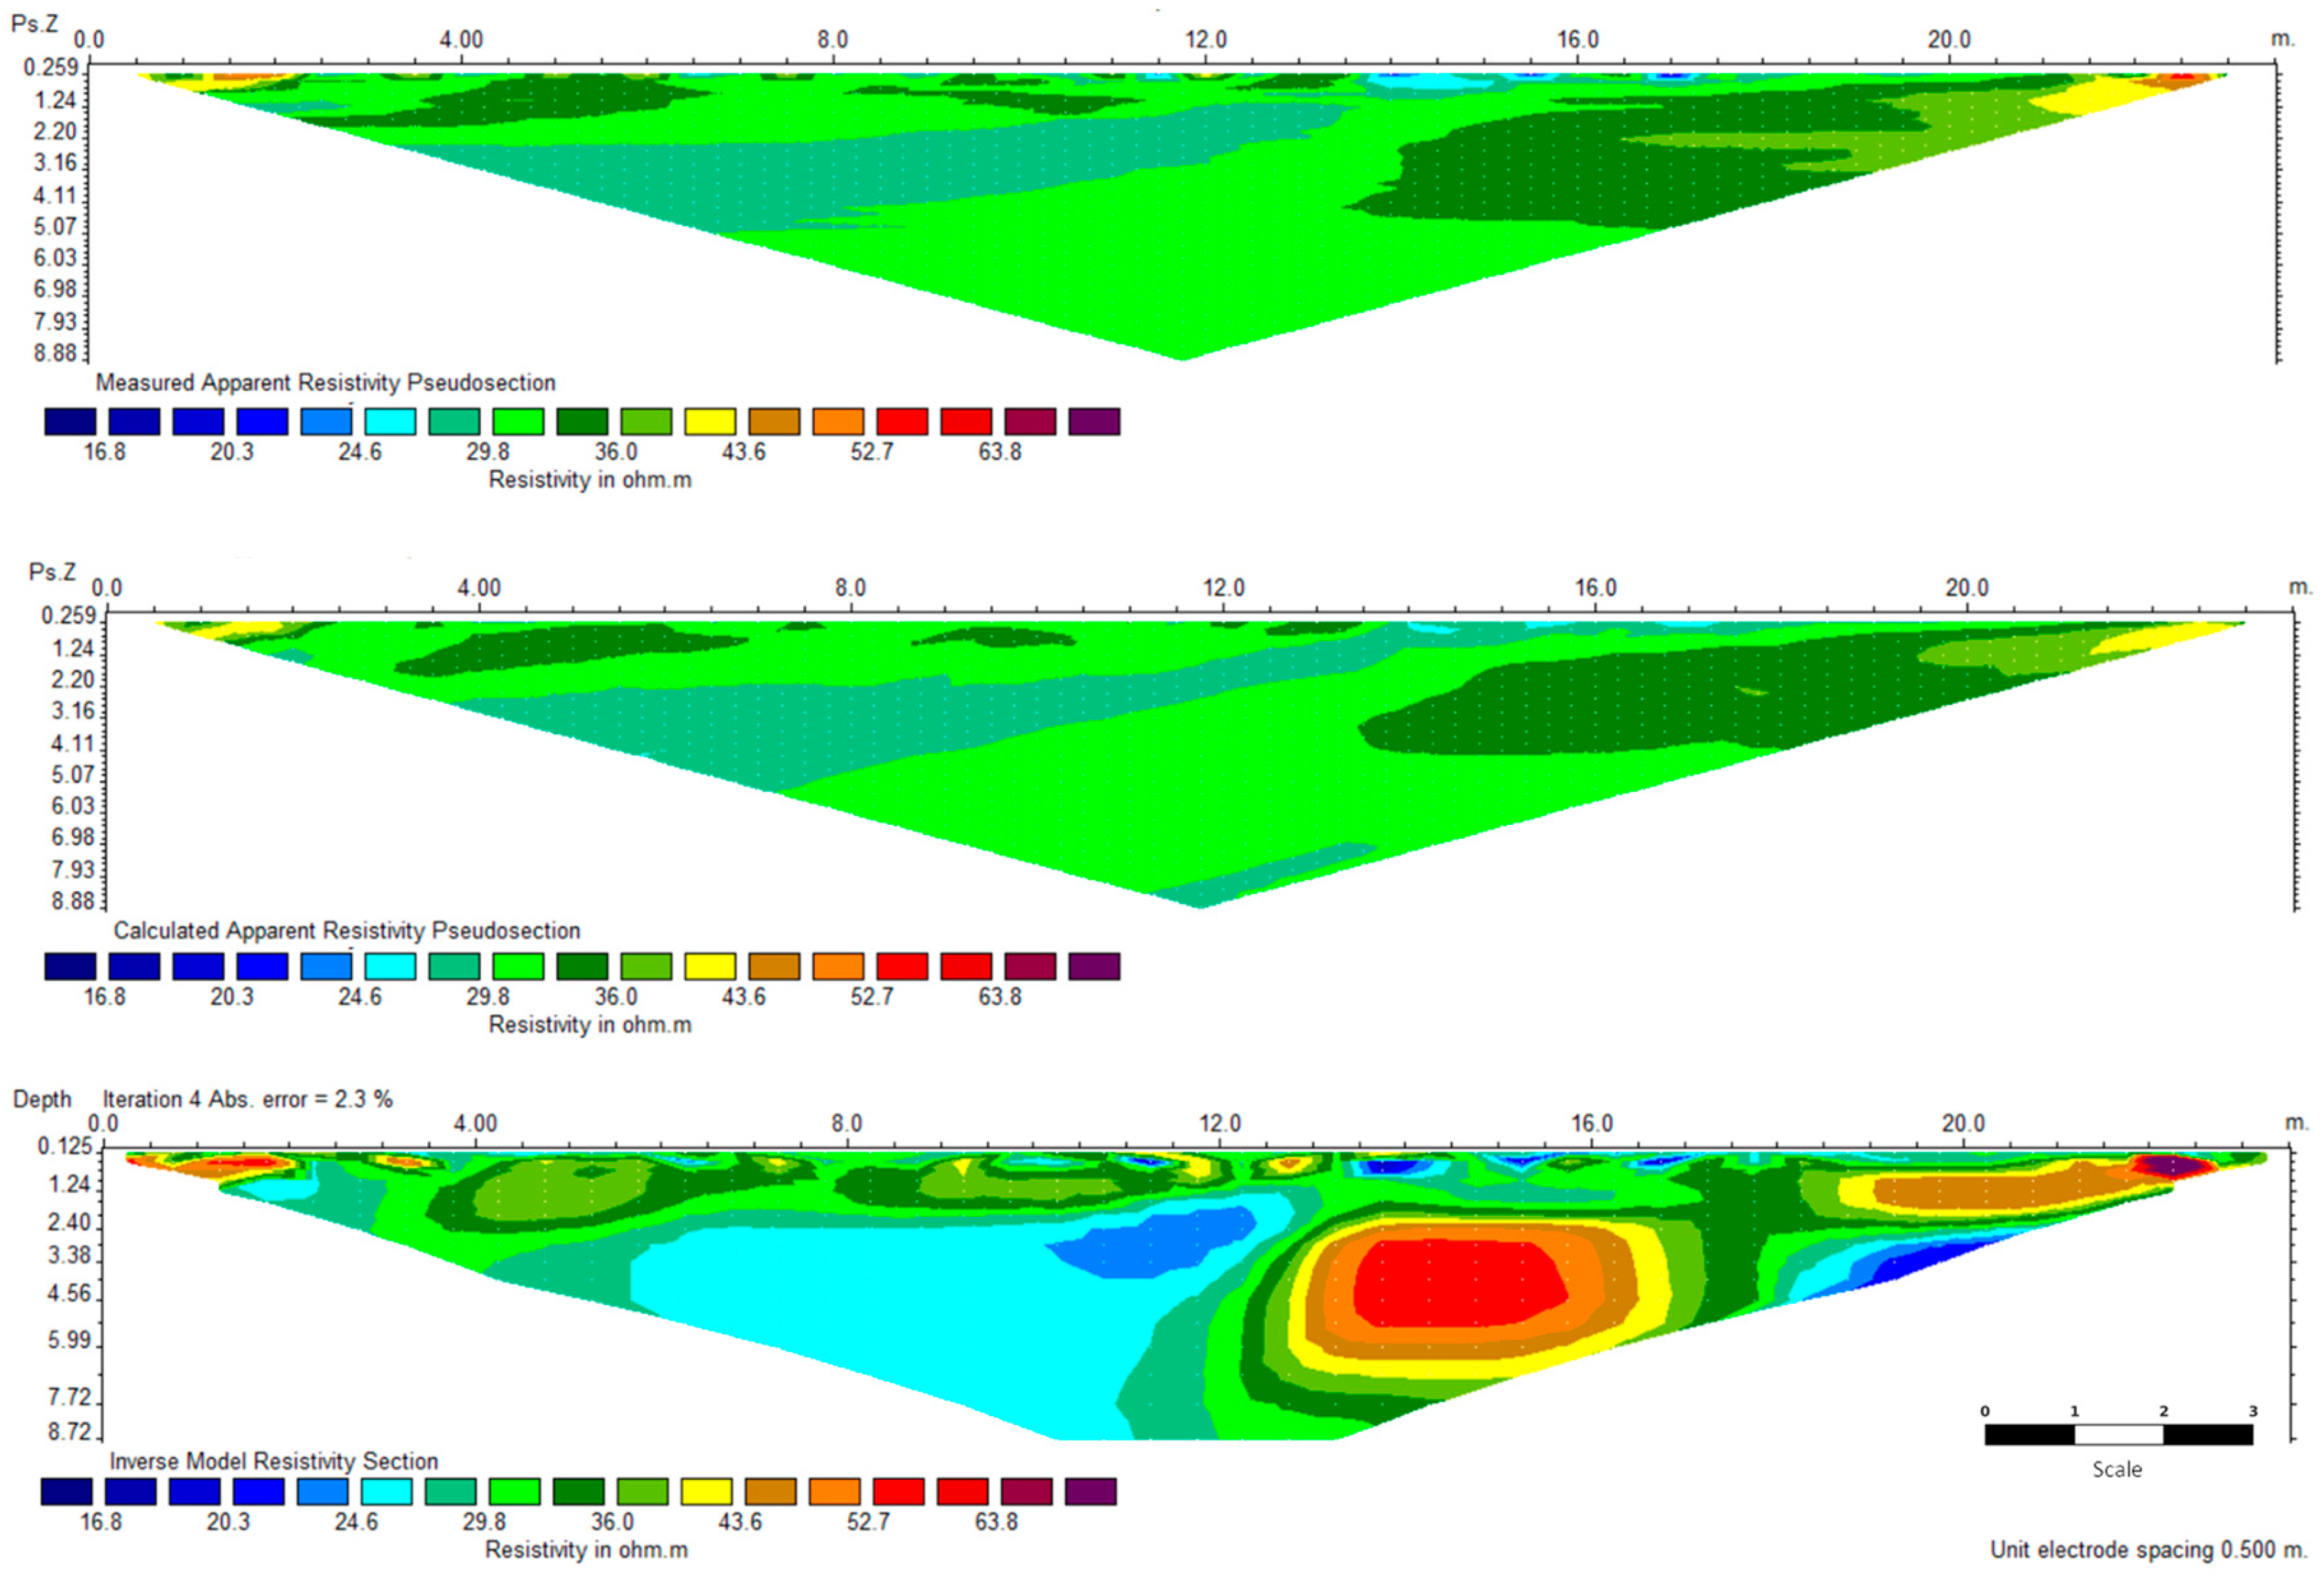Click the cyan swatch in the inverse model legend
Screen dimensions: 2324x1576
(x=386, y=1491)
